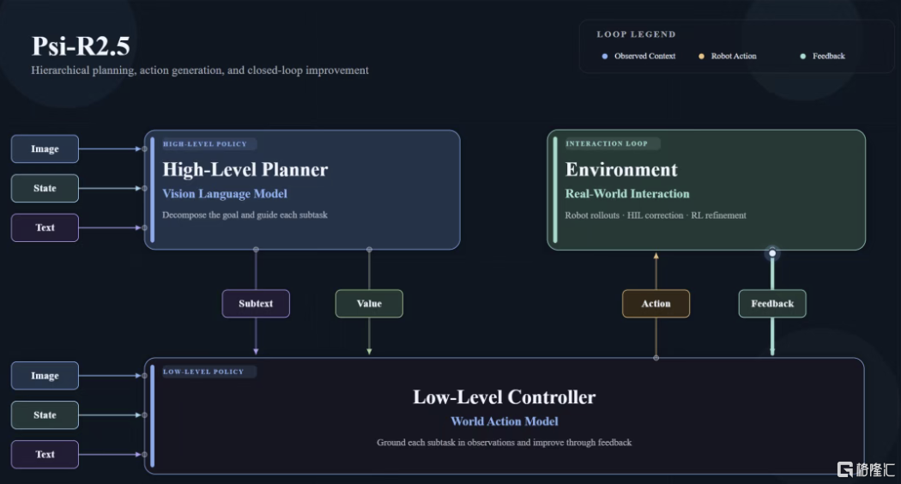The image size is (901, 484).
Task: Click the Image input box for High-Level Planner
Action: [x=45, y=148]
